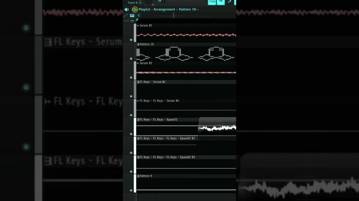Open the yellow Playlist options menu icon
The image size is (359, 201).
(135, 9)
